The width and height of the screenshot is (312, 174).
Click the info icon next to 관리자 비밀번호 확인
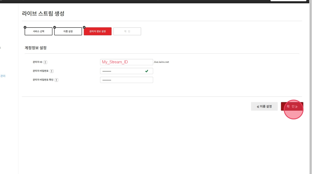coord(57,80)
